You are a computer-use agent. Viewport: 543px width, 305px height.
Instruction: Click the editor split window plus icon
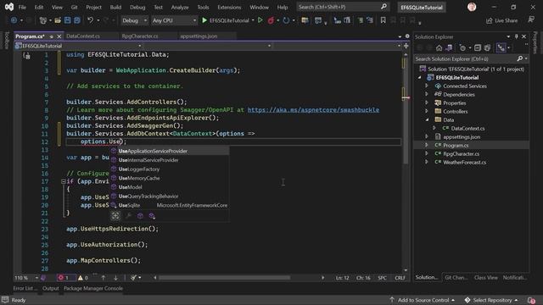click(x=406, y=45)
